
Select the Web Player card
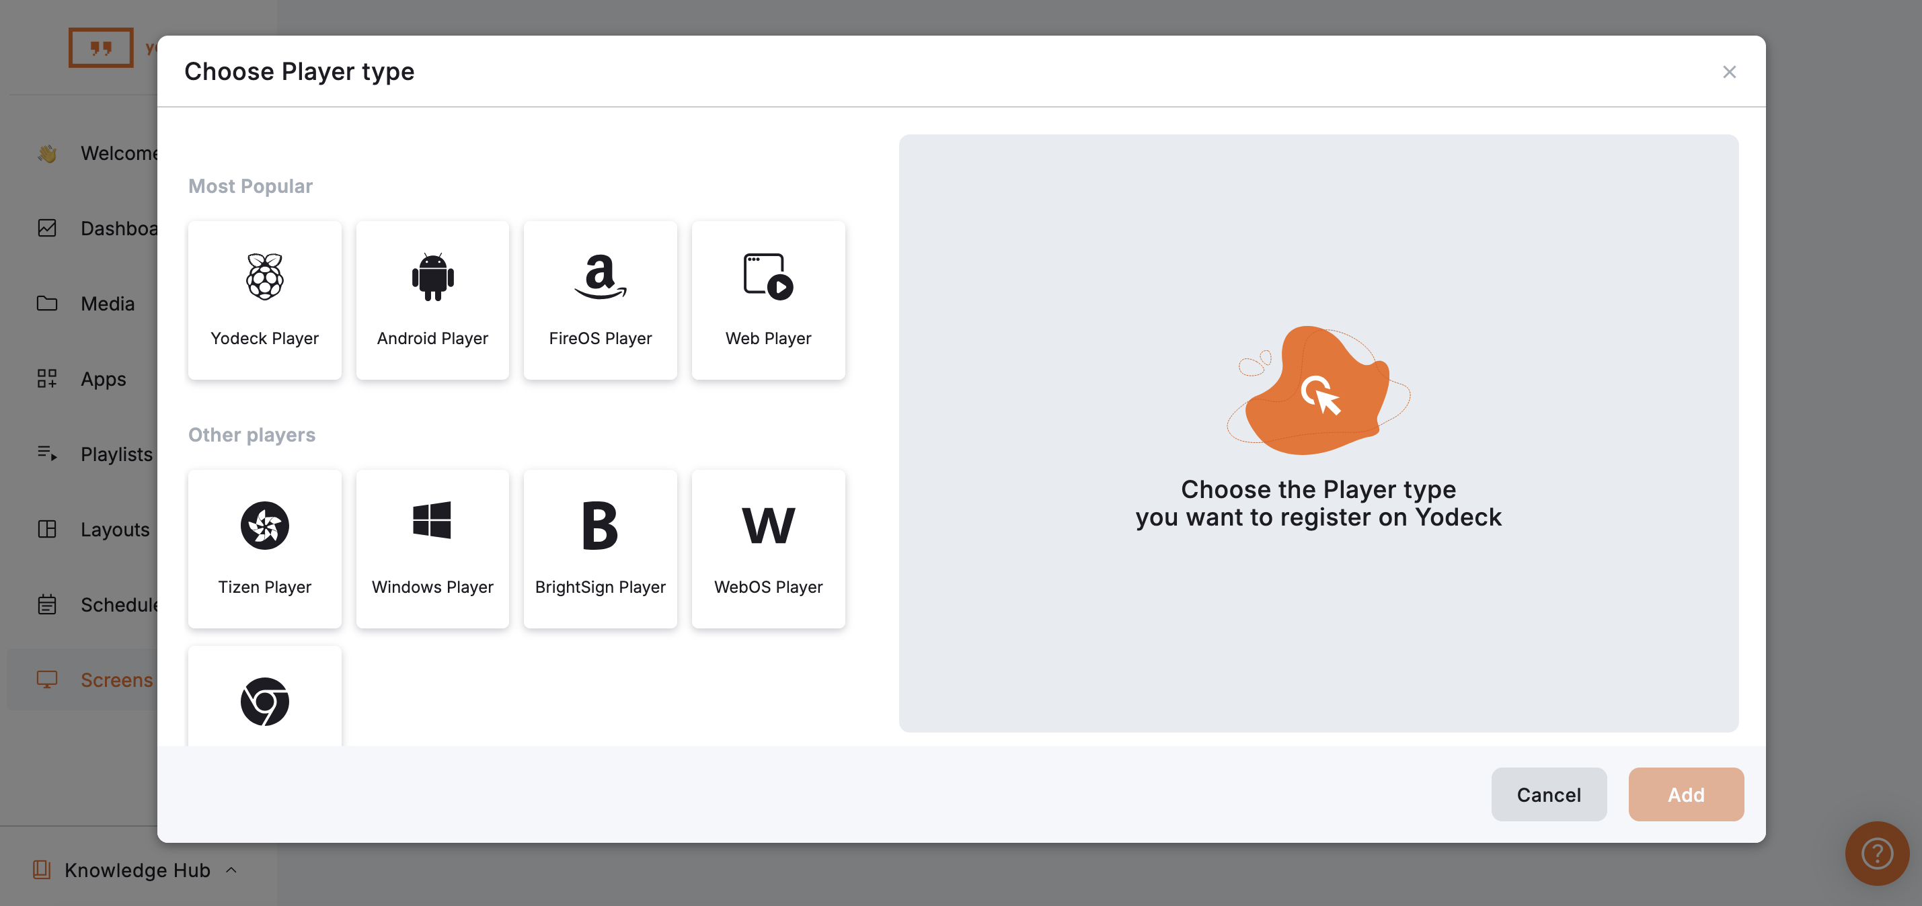[x=768, y=300]
